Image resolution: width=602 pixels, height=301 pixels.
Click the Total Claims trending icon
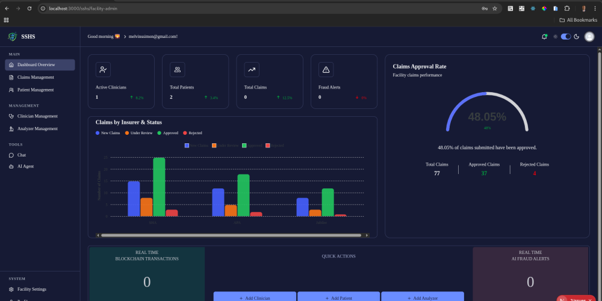point(252,70)
